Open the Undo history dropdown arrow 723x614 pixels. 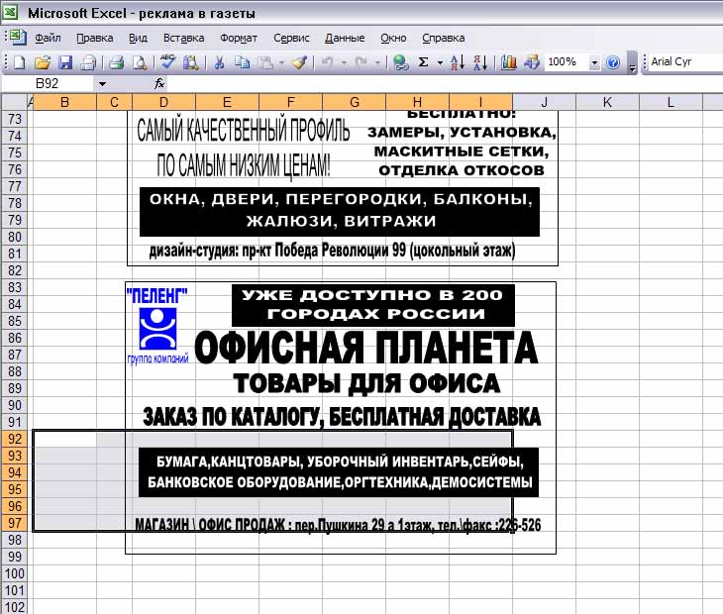tap(344, 62)
